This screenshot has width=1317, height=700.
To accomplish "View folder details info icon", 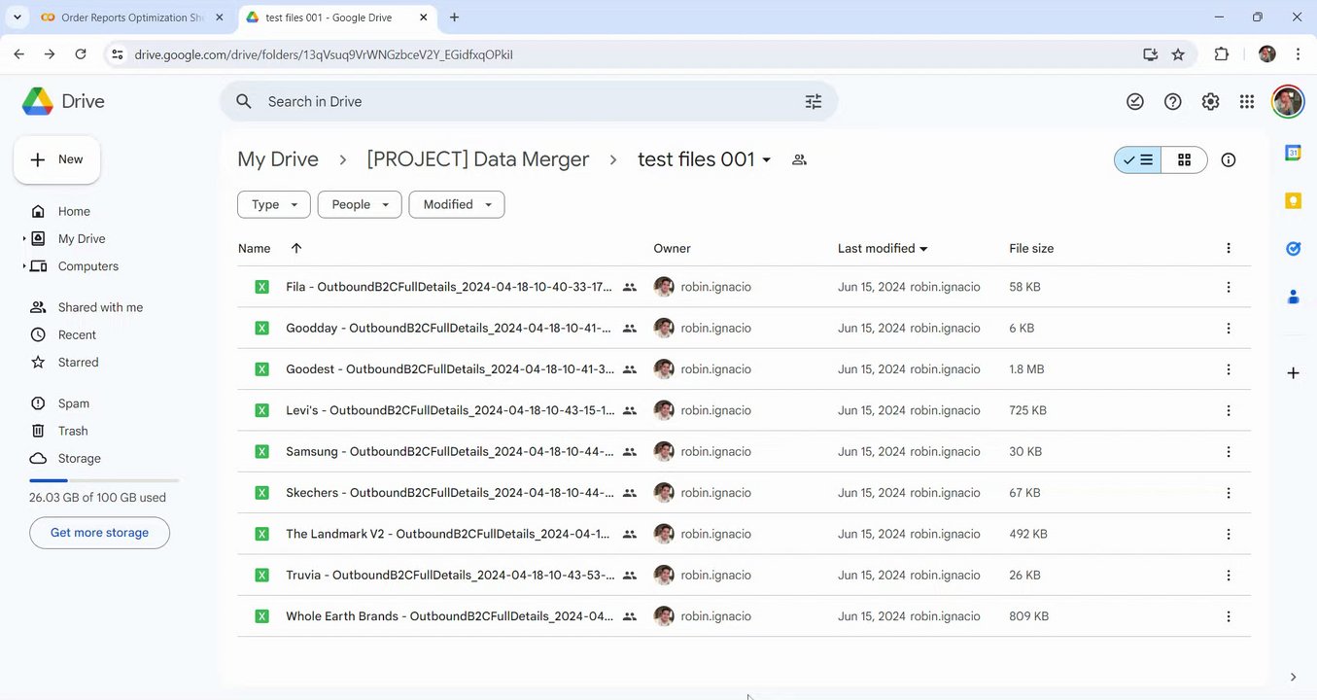I will (1229, 159).
